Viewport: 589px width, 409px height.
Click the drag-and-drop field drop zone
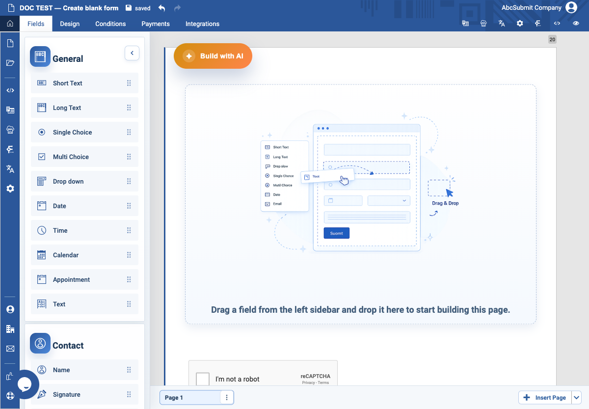[x=361, y=204]
